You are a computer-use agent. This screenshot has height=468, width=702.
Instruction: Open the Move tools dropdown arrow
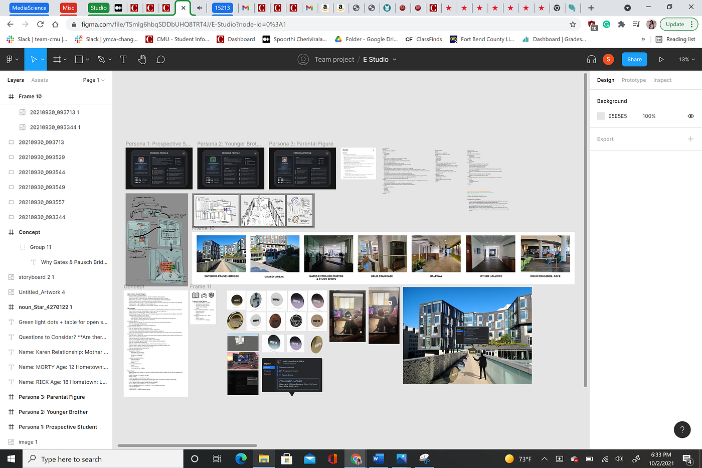click(x=43, y=59)
